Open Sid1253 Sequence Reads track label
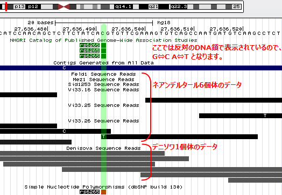Viewport: 282px width, 195px height. tap(103, 84)
